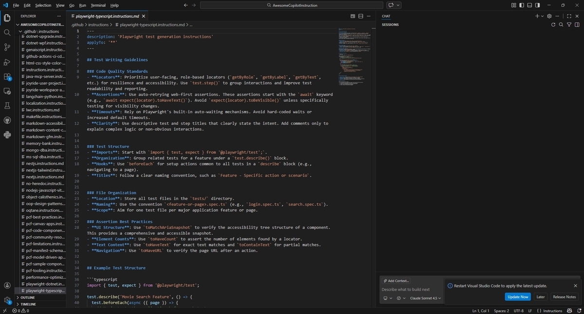Open the Selection menu
This screenshot has width=584, height=314.
(x=43, y=5)
